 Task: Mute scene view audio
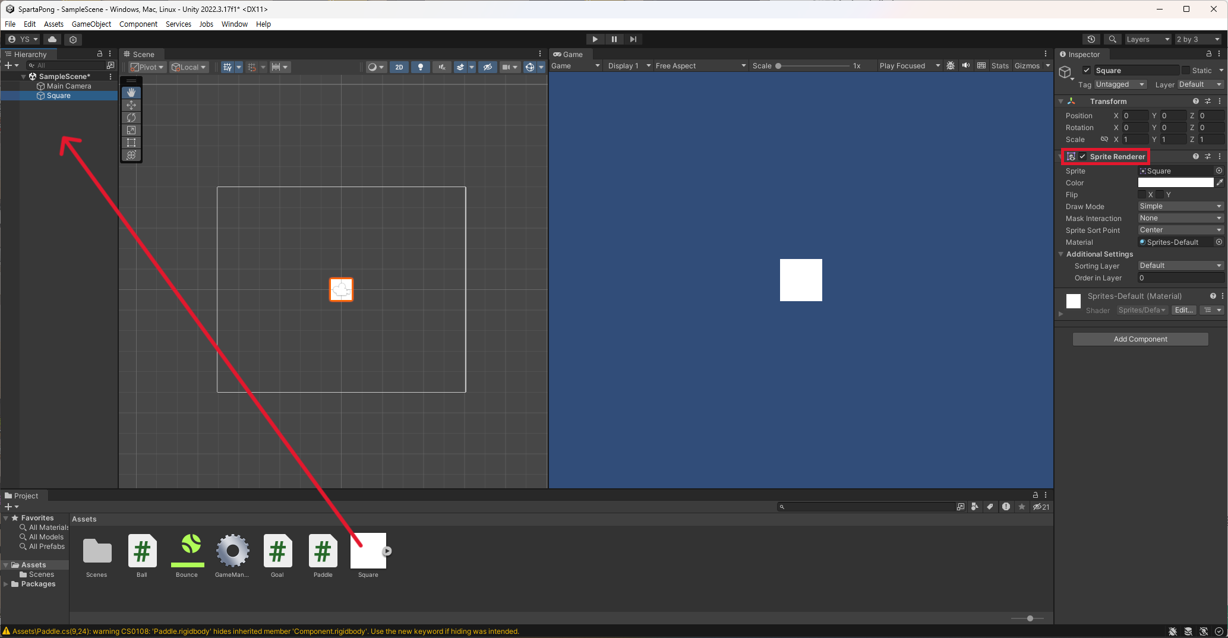pos(441,67)
